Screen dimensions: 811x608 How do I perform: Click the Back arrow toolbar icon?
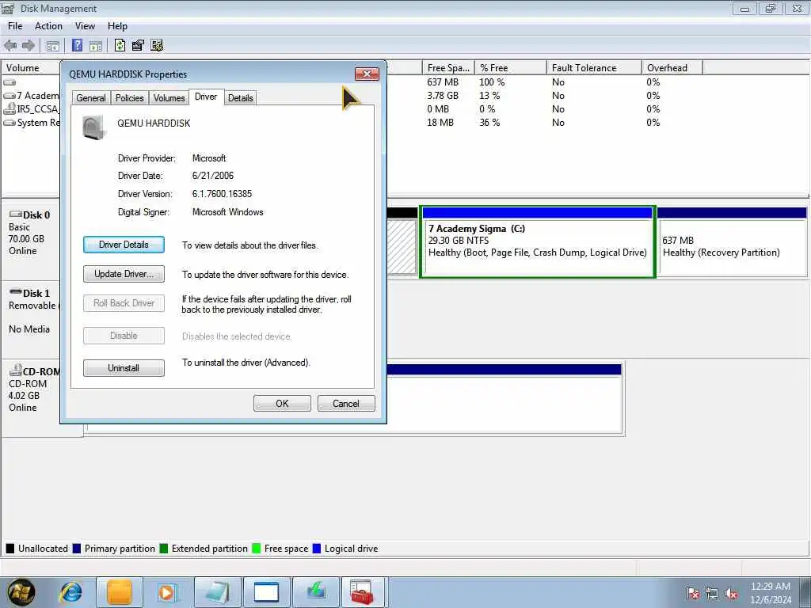[10, 45]
